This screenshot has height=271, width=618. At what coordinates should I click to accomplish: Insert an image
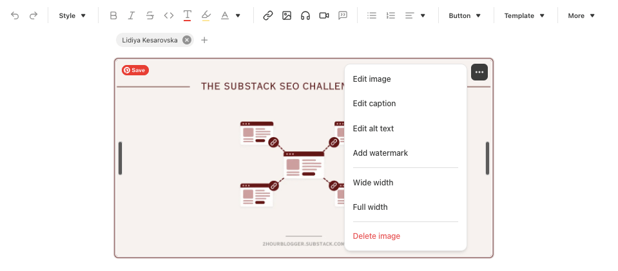coord(287,15)
